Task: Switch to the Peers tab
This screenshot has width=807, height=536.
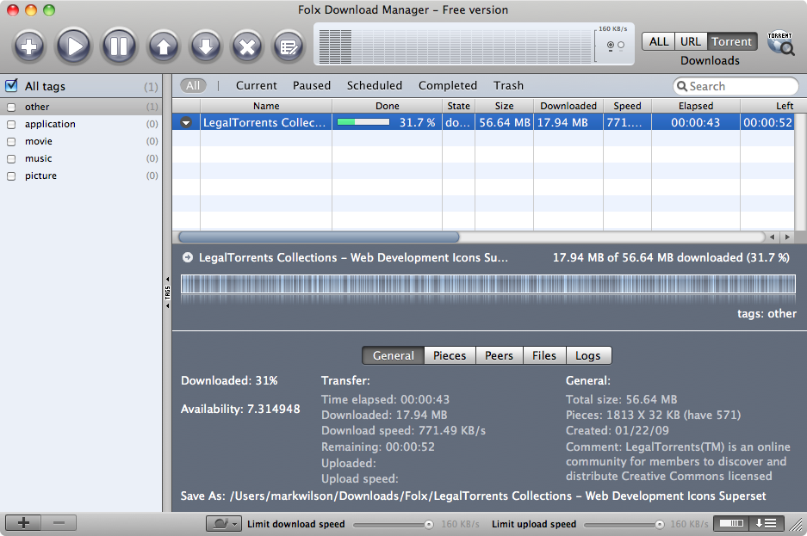Action: point(499,355)
